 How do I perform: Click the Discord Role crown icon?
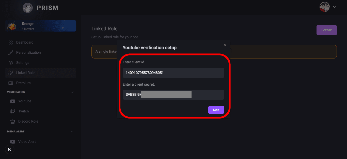click(x=13, y=121)
